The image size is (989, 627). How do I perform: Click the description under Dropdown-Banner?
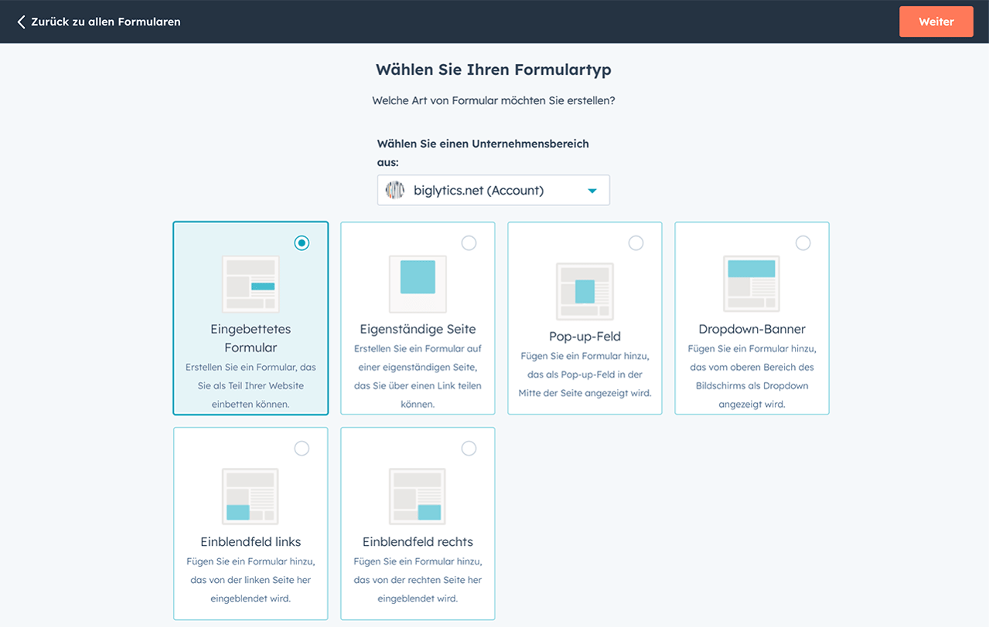[752, 376]
